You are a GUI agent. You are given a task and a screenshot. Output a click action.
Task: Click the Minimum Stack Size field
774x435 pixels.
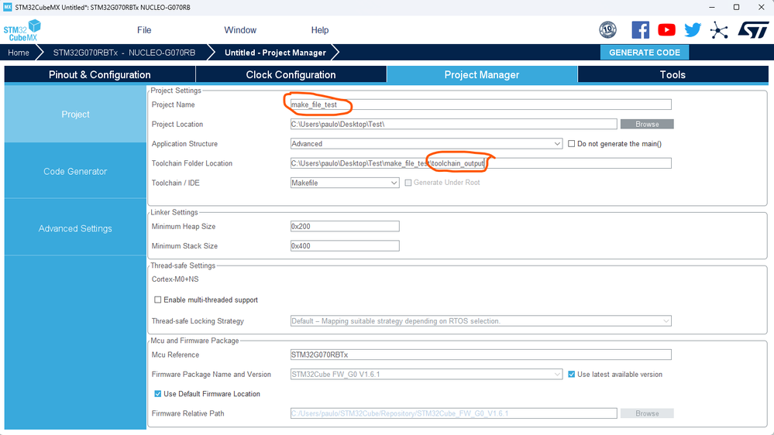pyautogui.click(x=345, y=245)
